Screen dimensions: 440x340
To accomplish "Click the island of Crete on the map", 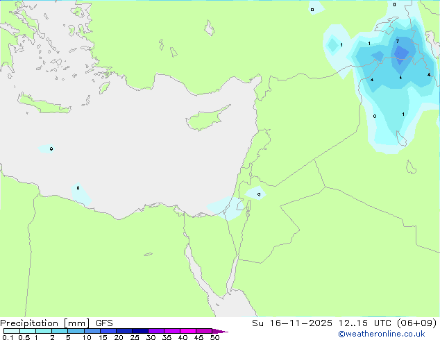I will [44, 104].
